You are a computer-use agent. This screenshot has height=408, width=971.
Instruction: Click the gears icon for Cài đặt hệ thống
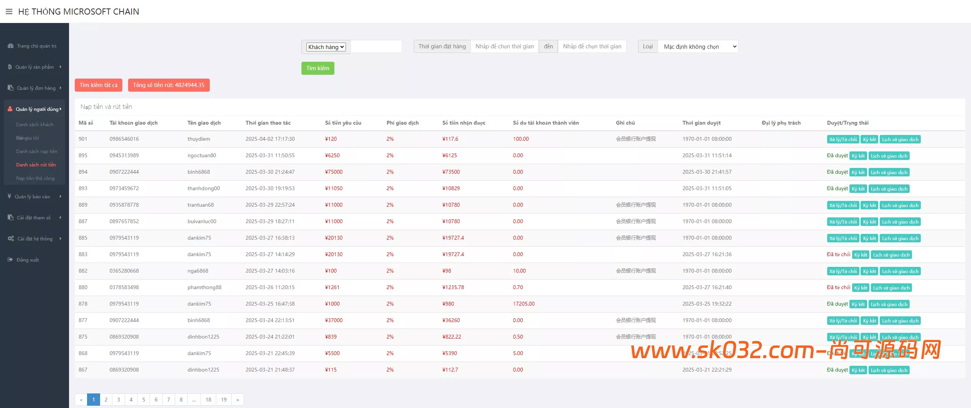11,239
